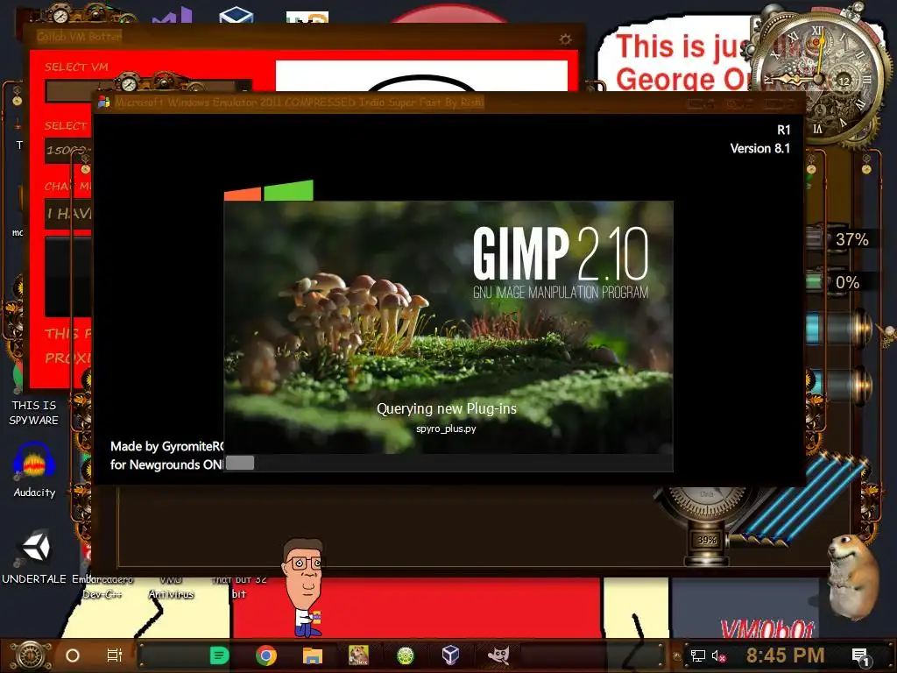Open the SELECT VM dropdown in Collab VM Botter
This screenshot has height=673, width=897.
(147, 90)
